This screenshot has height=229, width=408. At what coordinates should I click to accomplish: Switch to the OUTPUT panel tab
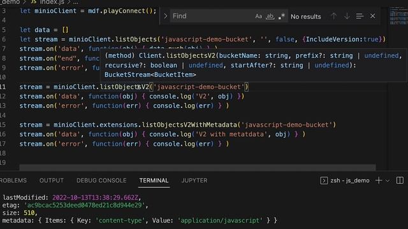click(52, 181)
